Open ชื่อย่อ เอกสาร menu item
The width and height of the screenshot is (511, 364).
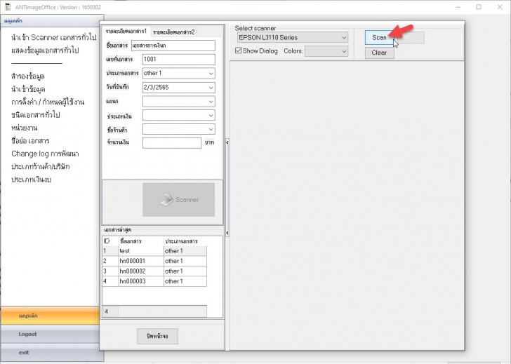[x=30, y=141]
